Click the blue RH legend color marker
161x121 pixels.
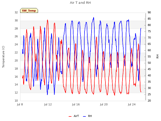tap(84, 116)
